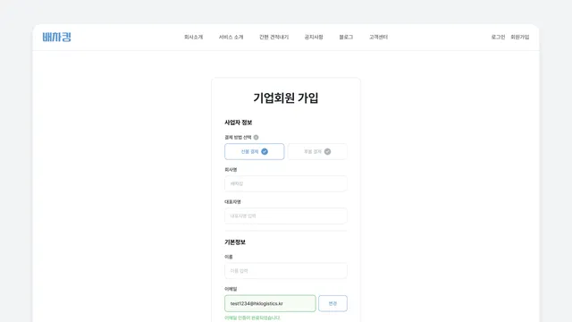The width and height of the screenshot is (572, 322).
Task: Click the 로그인 link
Action: tap(498, 37)
